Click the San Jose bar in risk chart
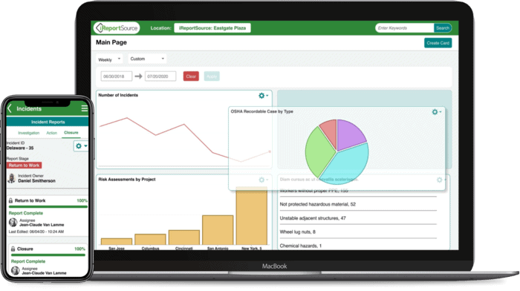520x291 pixels. tap(117, 241)
